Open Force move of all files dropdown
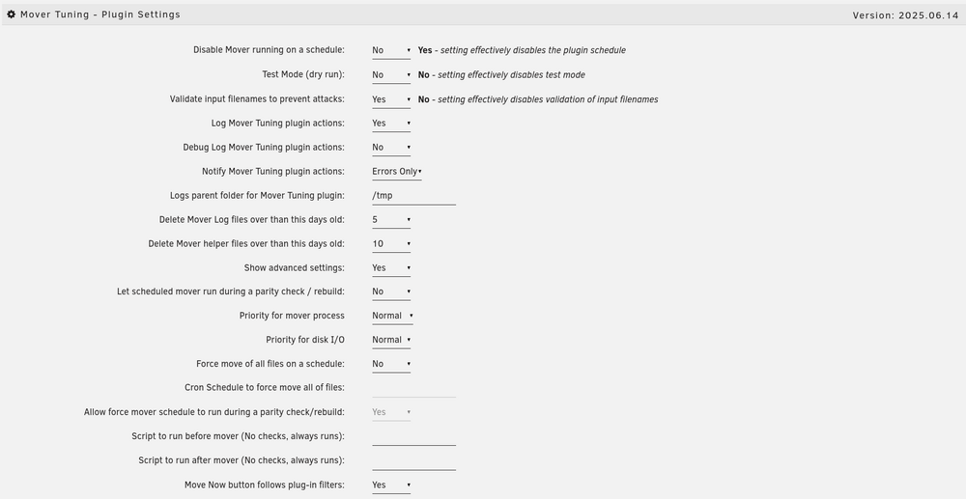This screenshot has width=966, height=499. point(391,364)
